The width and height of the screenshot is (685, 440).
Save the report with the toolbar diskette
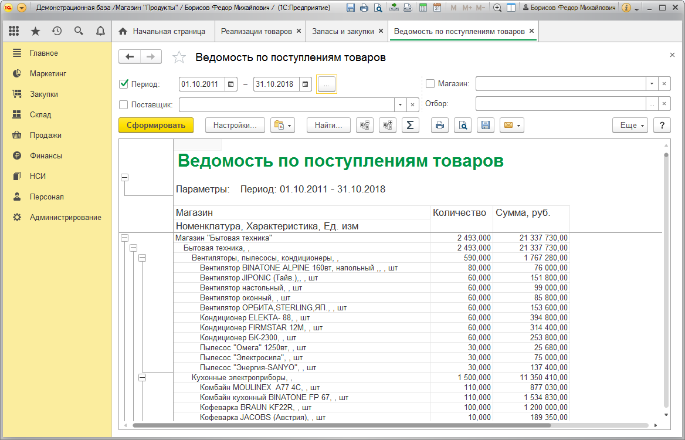pos(486,126)
